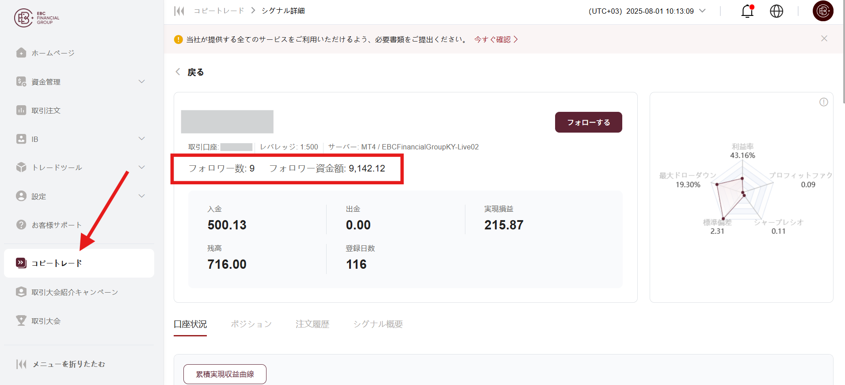This screenshot has width=845, height=385.
Task: Open the 資金管理 menu
Action: [79, 82]
